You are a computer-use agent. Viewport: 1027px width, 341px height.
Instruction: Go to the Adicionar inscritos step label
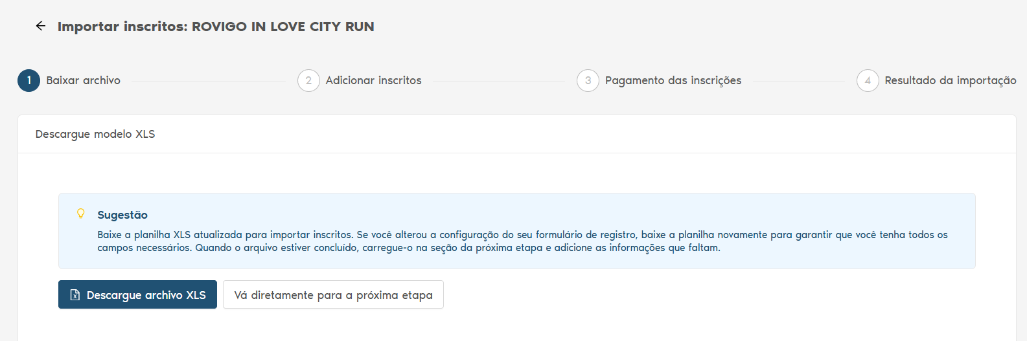373,81
